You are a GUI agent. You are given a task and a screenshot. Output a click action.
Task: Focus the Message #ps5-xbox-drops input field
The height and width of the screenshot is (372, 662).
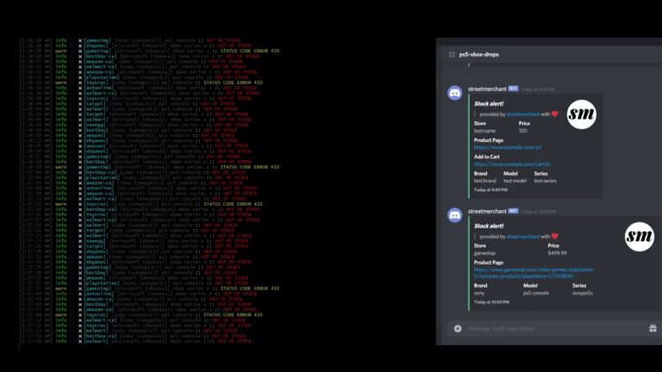point(555,328)
